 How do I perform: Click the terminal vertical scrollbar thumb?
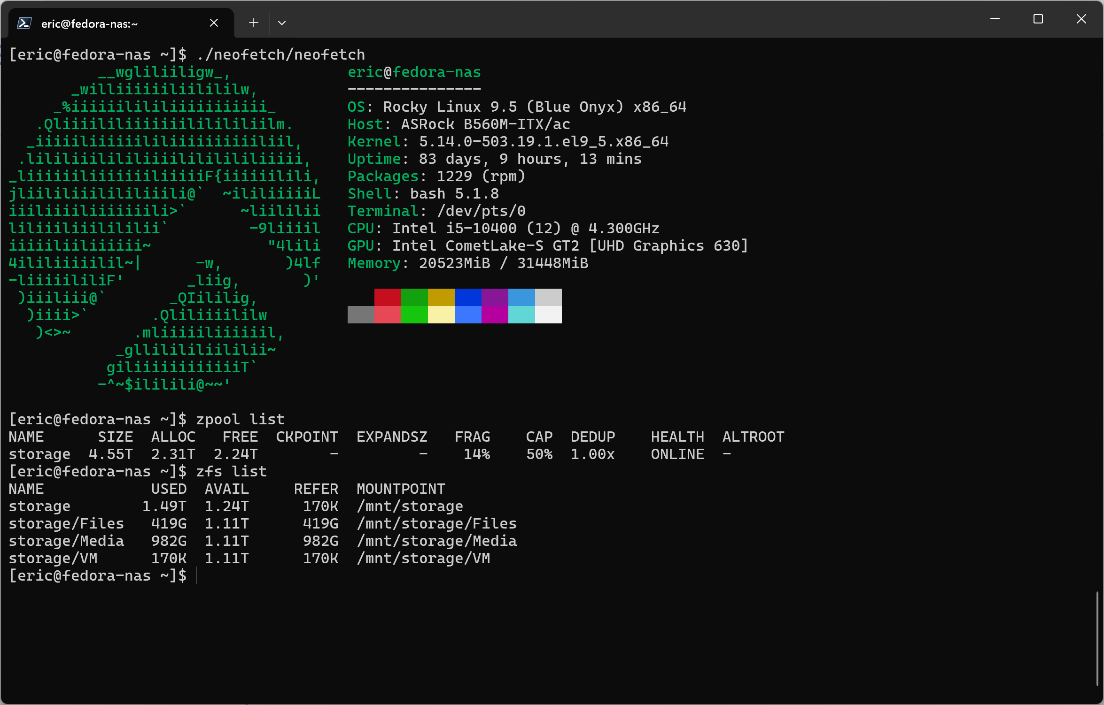[x=1097, y=638]
